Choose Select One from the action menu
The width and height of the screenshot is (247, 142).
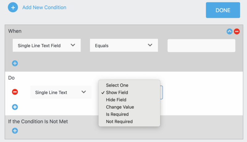coord(129,85)
